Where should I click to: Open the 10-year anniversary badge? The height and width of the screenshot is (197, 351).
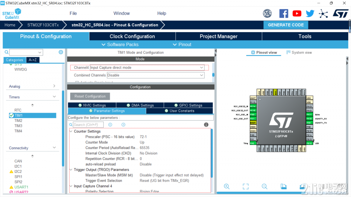pos(267,14)
